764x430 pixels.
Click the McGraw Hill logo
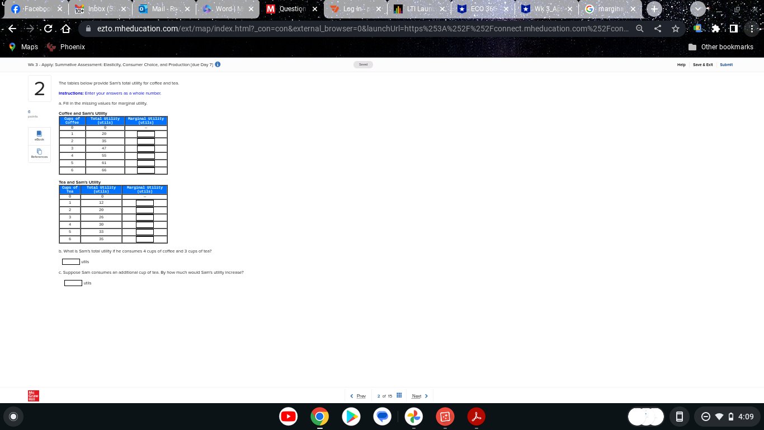coord(32,395)
